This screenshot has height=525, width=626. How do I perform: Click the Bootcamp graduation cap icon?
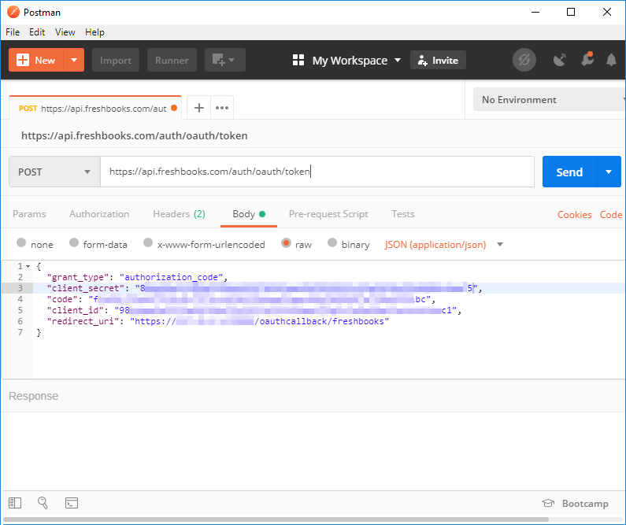(x=548, y=503)
